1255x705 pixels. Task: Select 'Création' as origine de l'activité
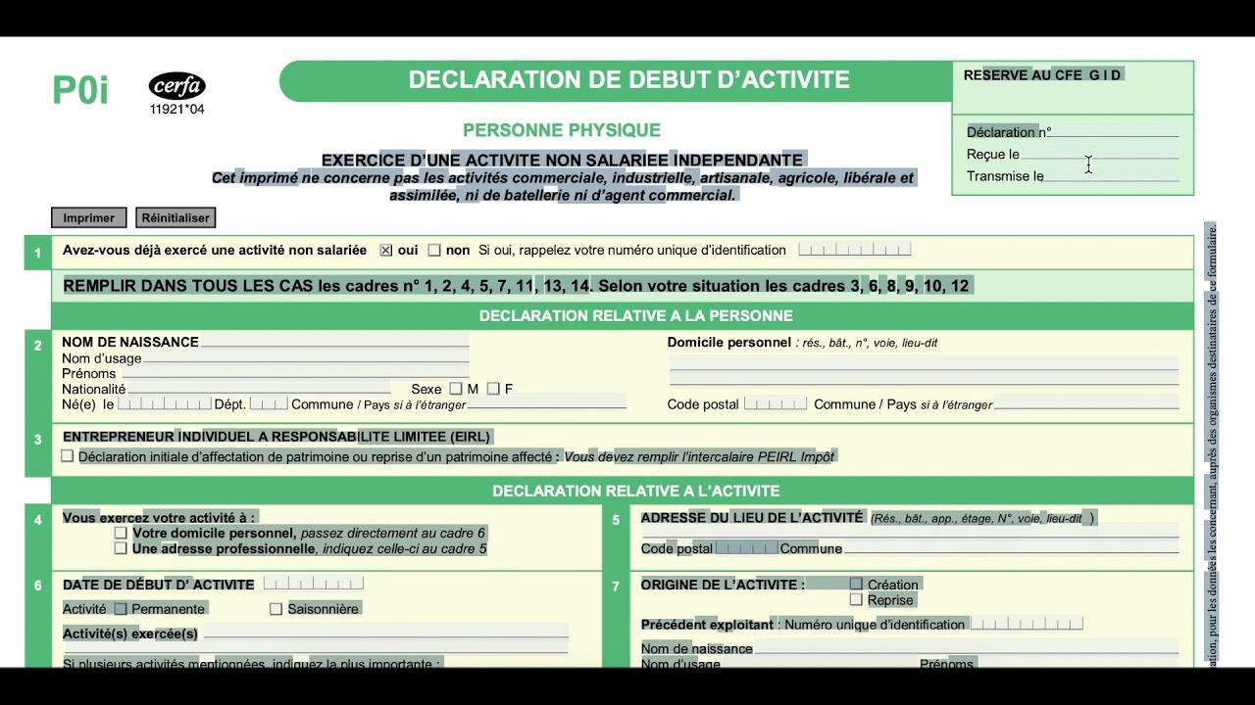click(856, 585)
